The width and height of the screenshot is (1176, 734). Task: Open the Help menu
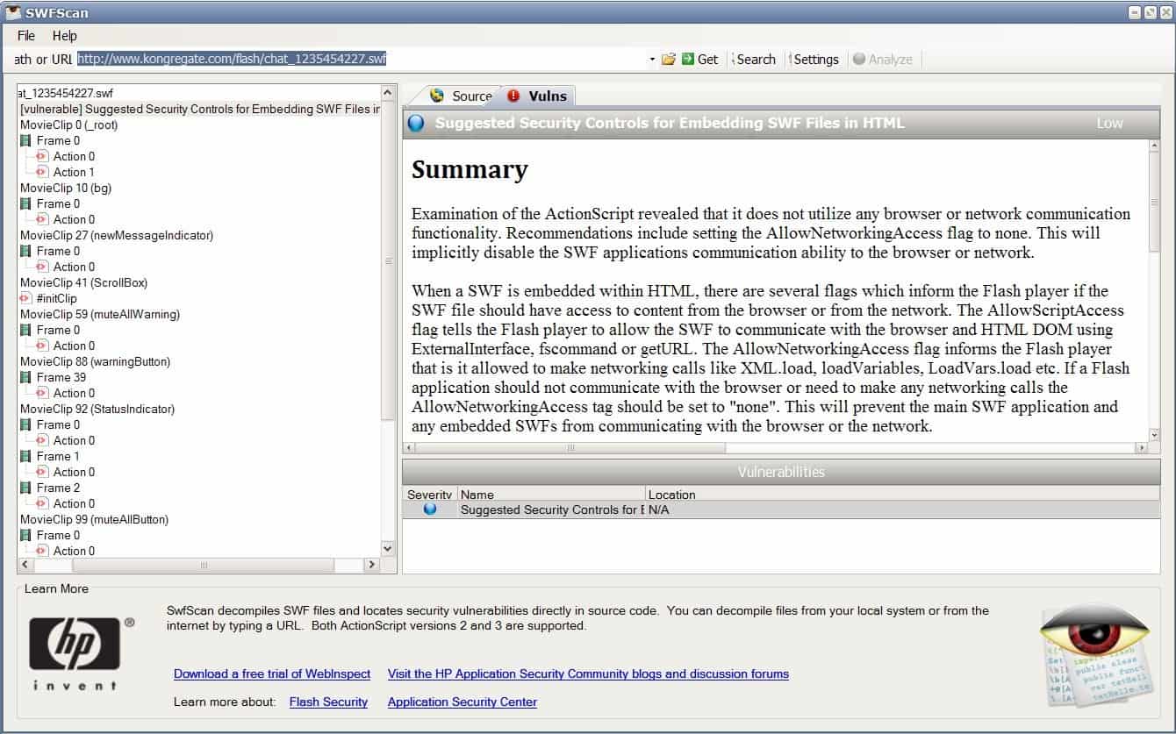(65, 36)
